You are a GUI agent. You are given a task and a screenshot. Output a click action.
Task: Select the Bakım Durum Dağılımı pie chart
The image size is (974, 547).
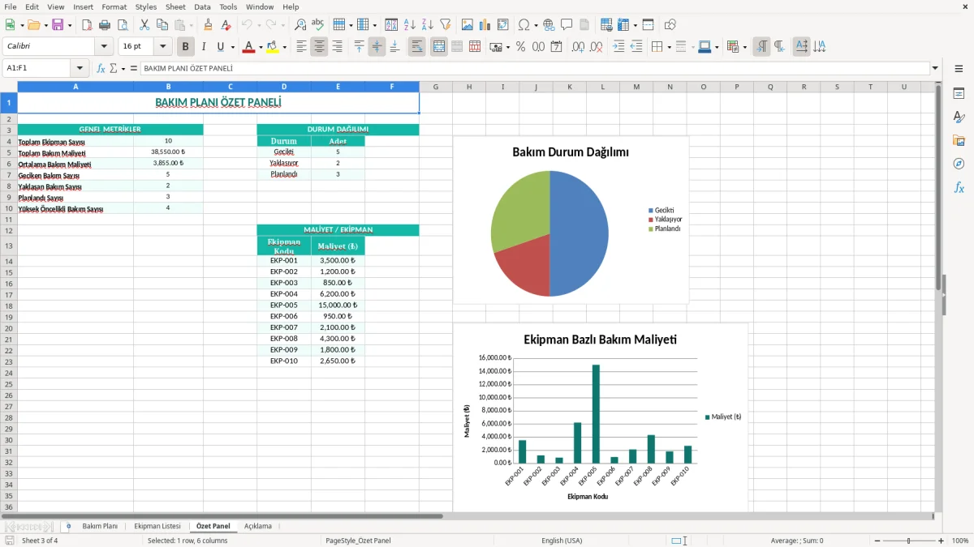point(571,220)
